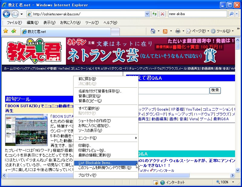Open the ファイル(F) menu
This screenshot has height=187, width=242.
tap(14, 23)
